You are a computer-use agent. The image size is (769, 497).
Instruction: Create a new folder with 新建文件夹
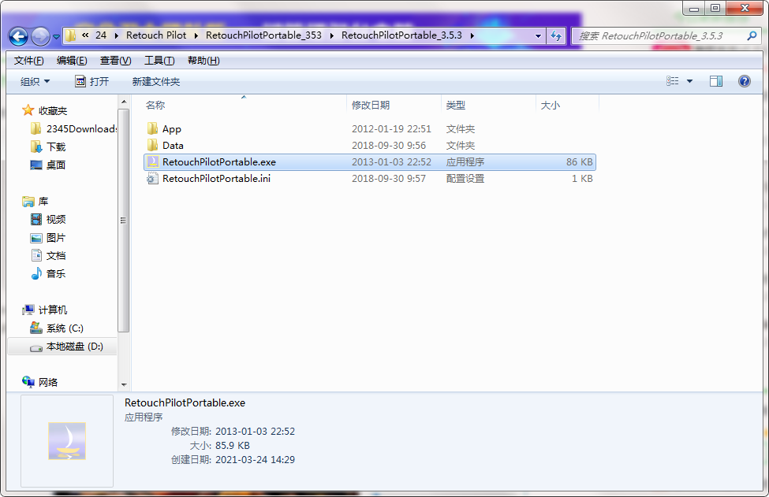point(156,81)
